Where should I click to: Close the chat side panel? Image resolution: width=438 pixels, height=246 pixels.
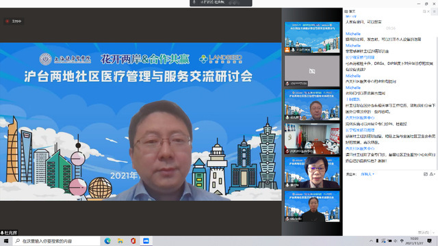[428, 12]
